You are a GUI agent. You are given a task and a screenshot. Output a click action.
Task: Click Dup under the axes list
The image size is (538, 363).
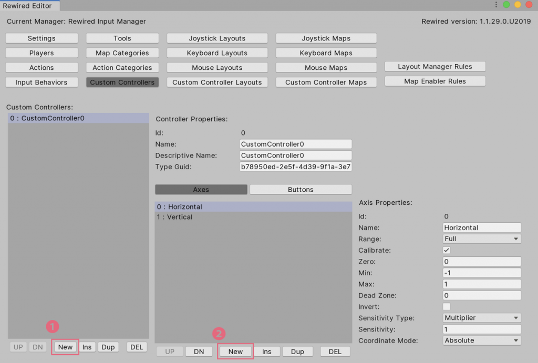tap(297, 351)
